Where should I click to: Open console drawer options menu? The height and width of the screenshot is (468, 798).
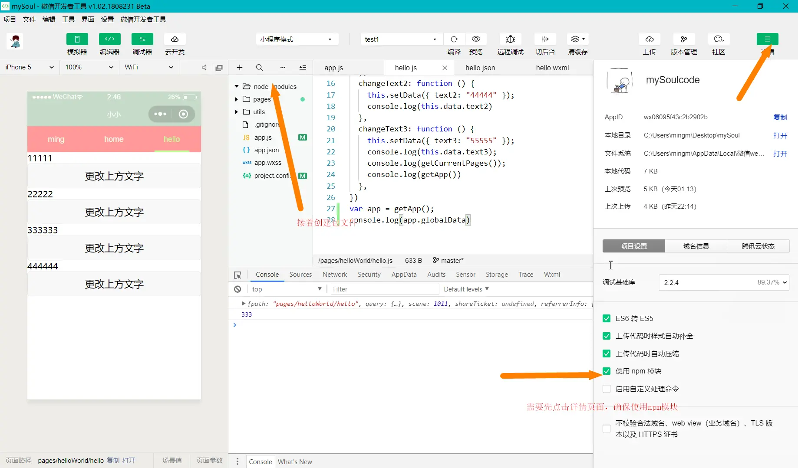[x=237, y=461]
